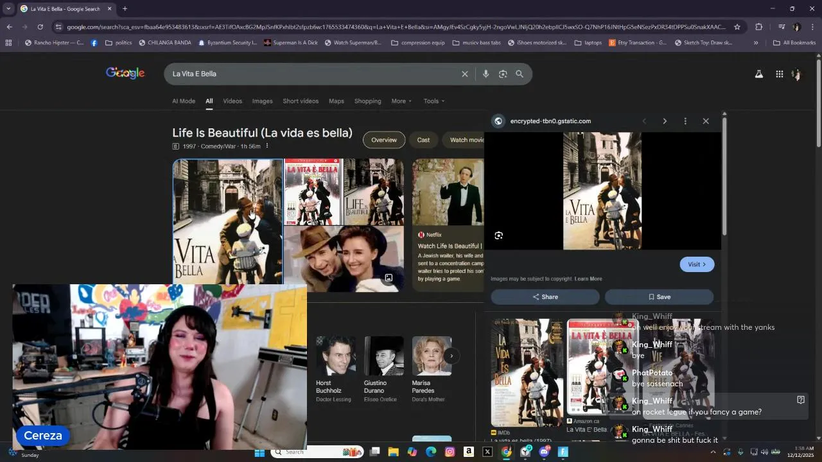Open the Marisa Paredes cast card
This screenshot has width=822, height=462.
pyautogui.click(x=432, y=370)
